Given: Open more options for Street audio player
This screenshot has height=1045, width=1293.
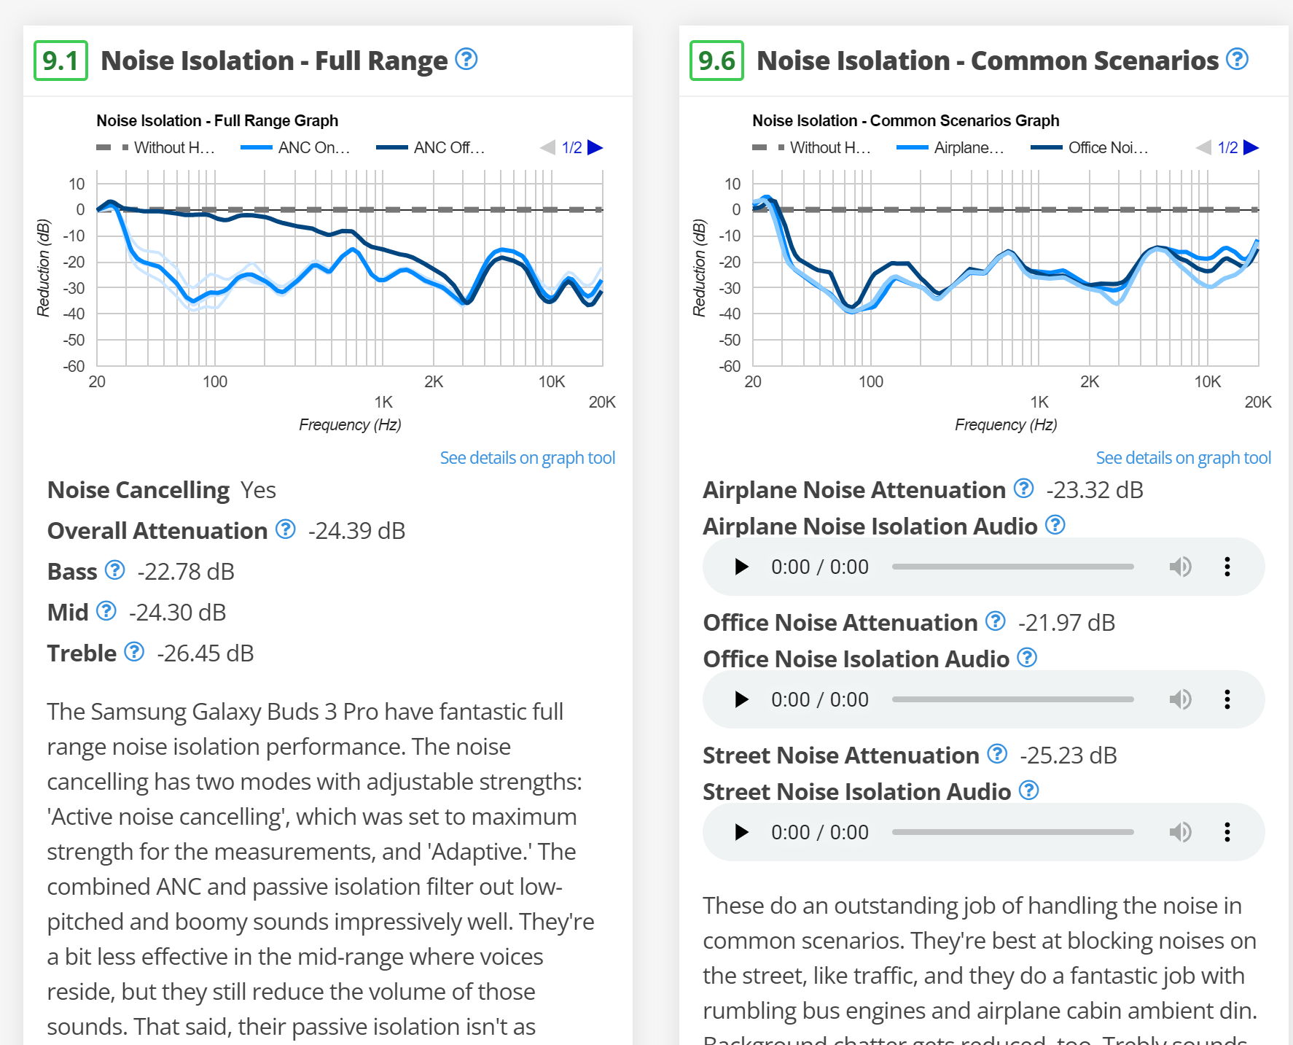Looking at the screenshot, I should (x=1227, y=832).
